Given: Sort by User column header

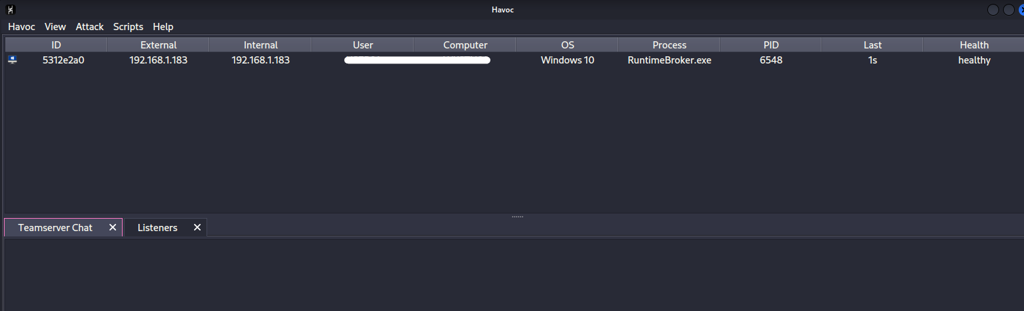Looking at the screenshot, I should click(363, 45).
